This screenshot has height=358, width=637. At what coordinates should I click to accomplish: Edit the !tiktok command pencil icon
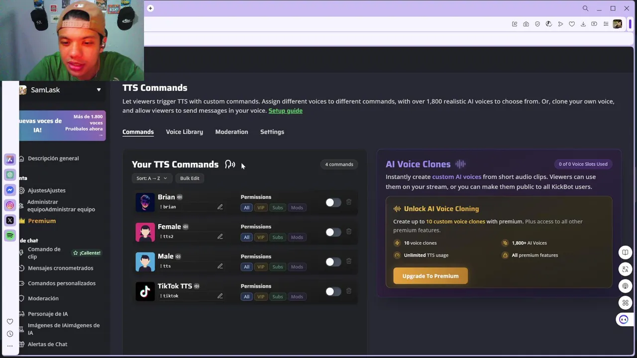220,296
